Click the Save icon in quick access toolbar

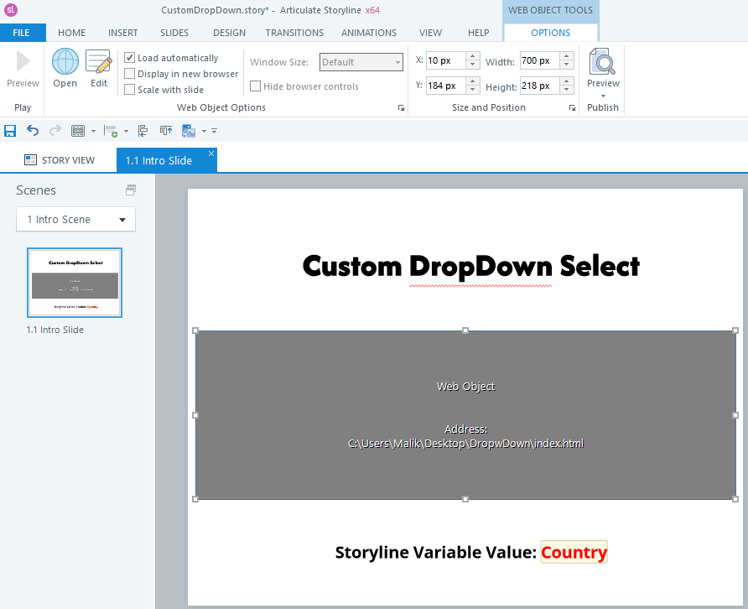[x=10, y=131]
